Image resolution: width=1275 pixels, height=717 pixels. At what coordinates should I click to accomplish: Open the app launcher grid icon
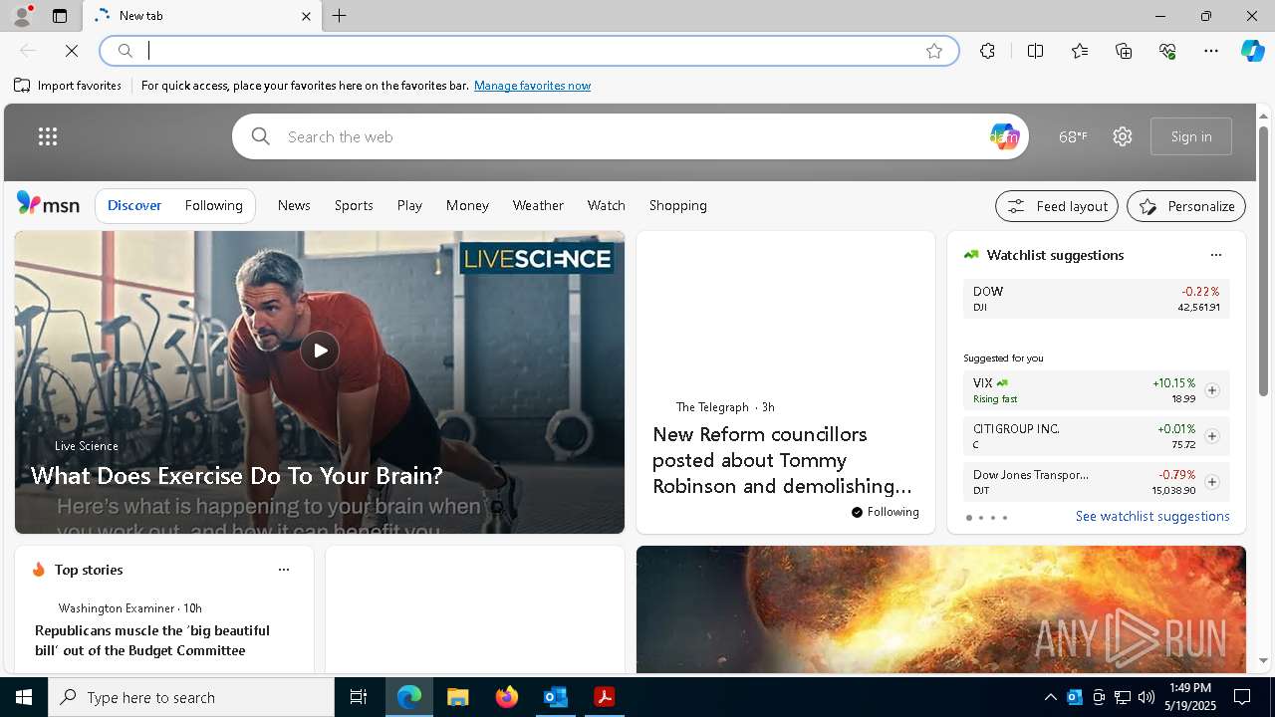(48, 136)
